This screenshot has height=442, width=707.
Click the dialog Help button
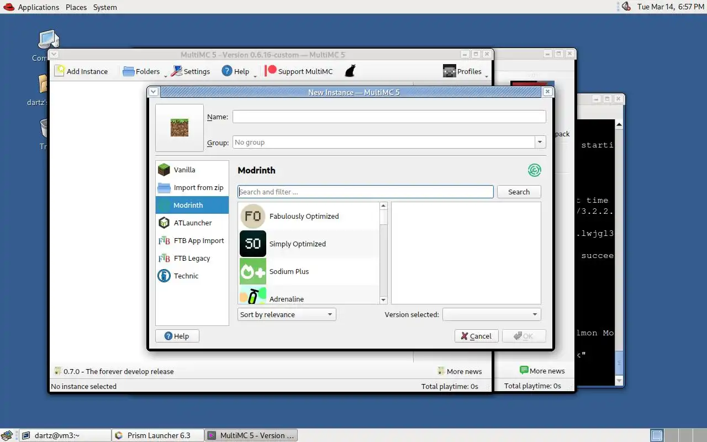click(x=177, y=336)
